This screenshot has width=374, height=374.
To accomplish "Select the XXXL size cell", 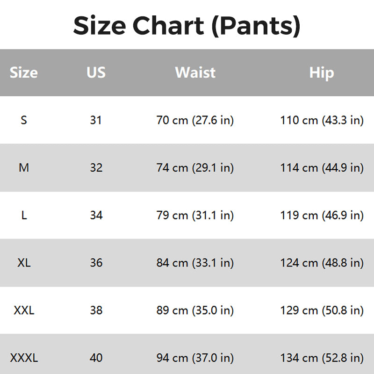I will coord(24,358).
